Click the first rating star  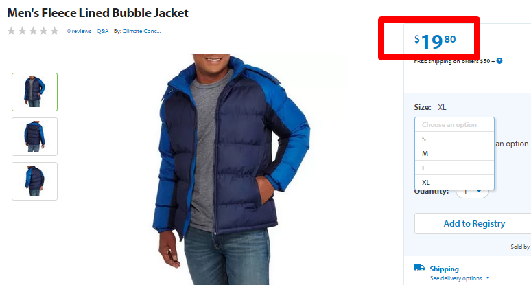[x=12, y=31]
